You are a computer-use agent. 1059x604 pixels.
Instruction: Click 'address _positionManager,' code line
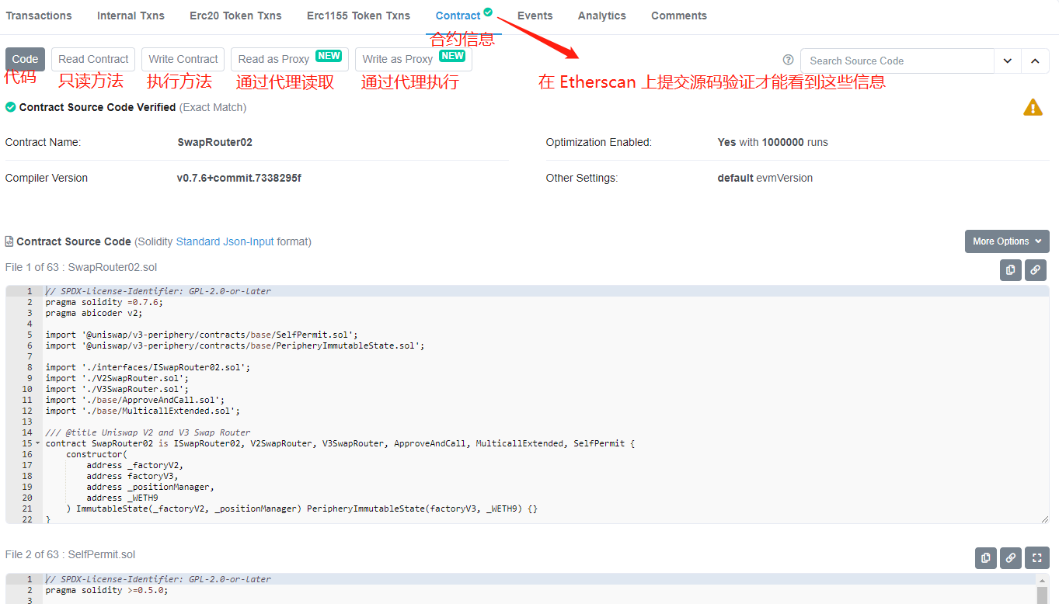(x=150, y=487)
